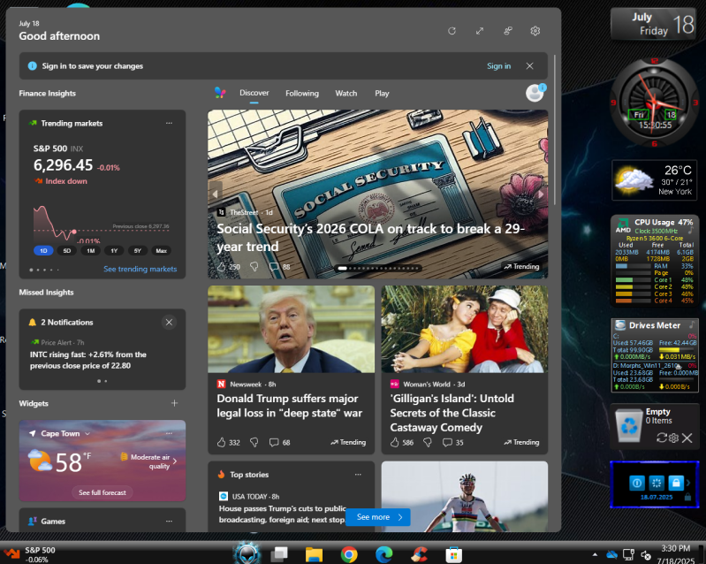Go to next headline carousel slide
706x564 pixels.
(x=541, y=194)
